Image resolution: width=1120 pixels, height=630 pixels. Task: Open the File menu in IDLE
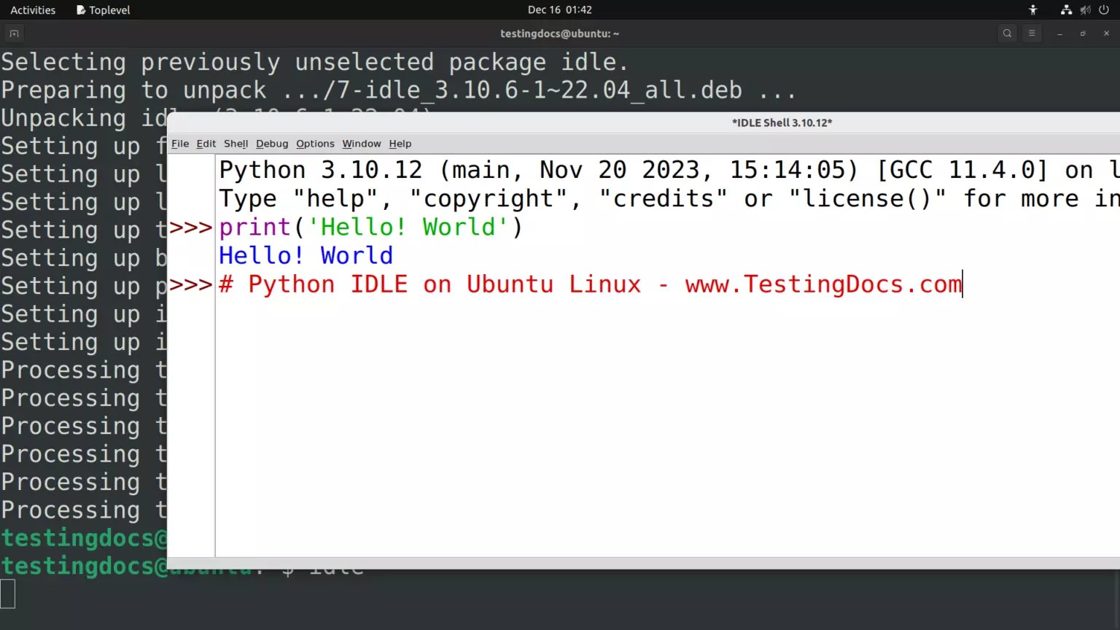[180, 144]
